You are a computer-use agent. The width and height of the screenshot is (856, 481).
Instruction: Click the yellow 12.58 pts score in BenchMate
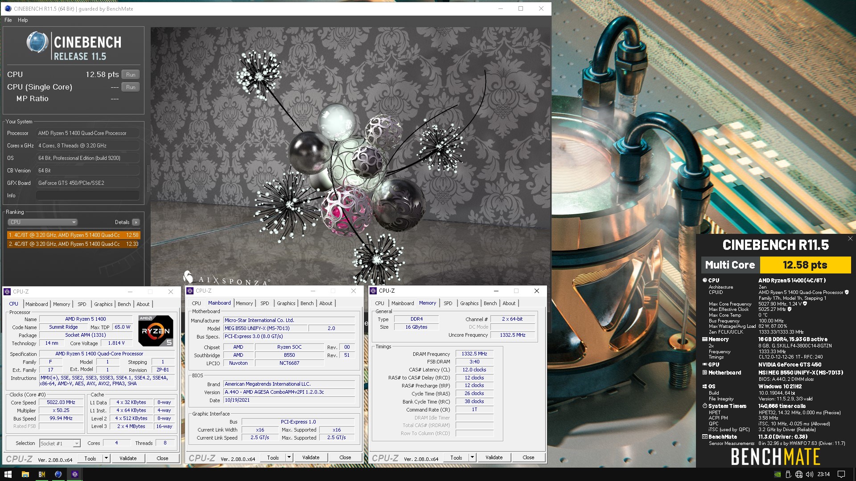point(805,265)
